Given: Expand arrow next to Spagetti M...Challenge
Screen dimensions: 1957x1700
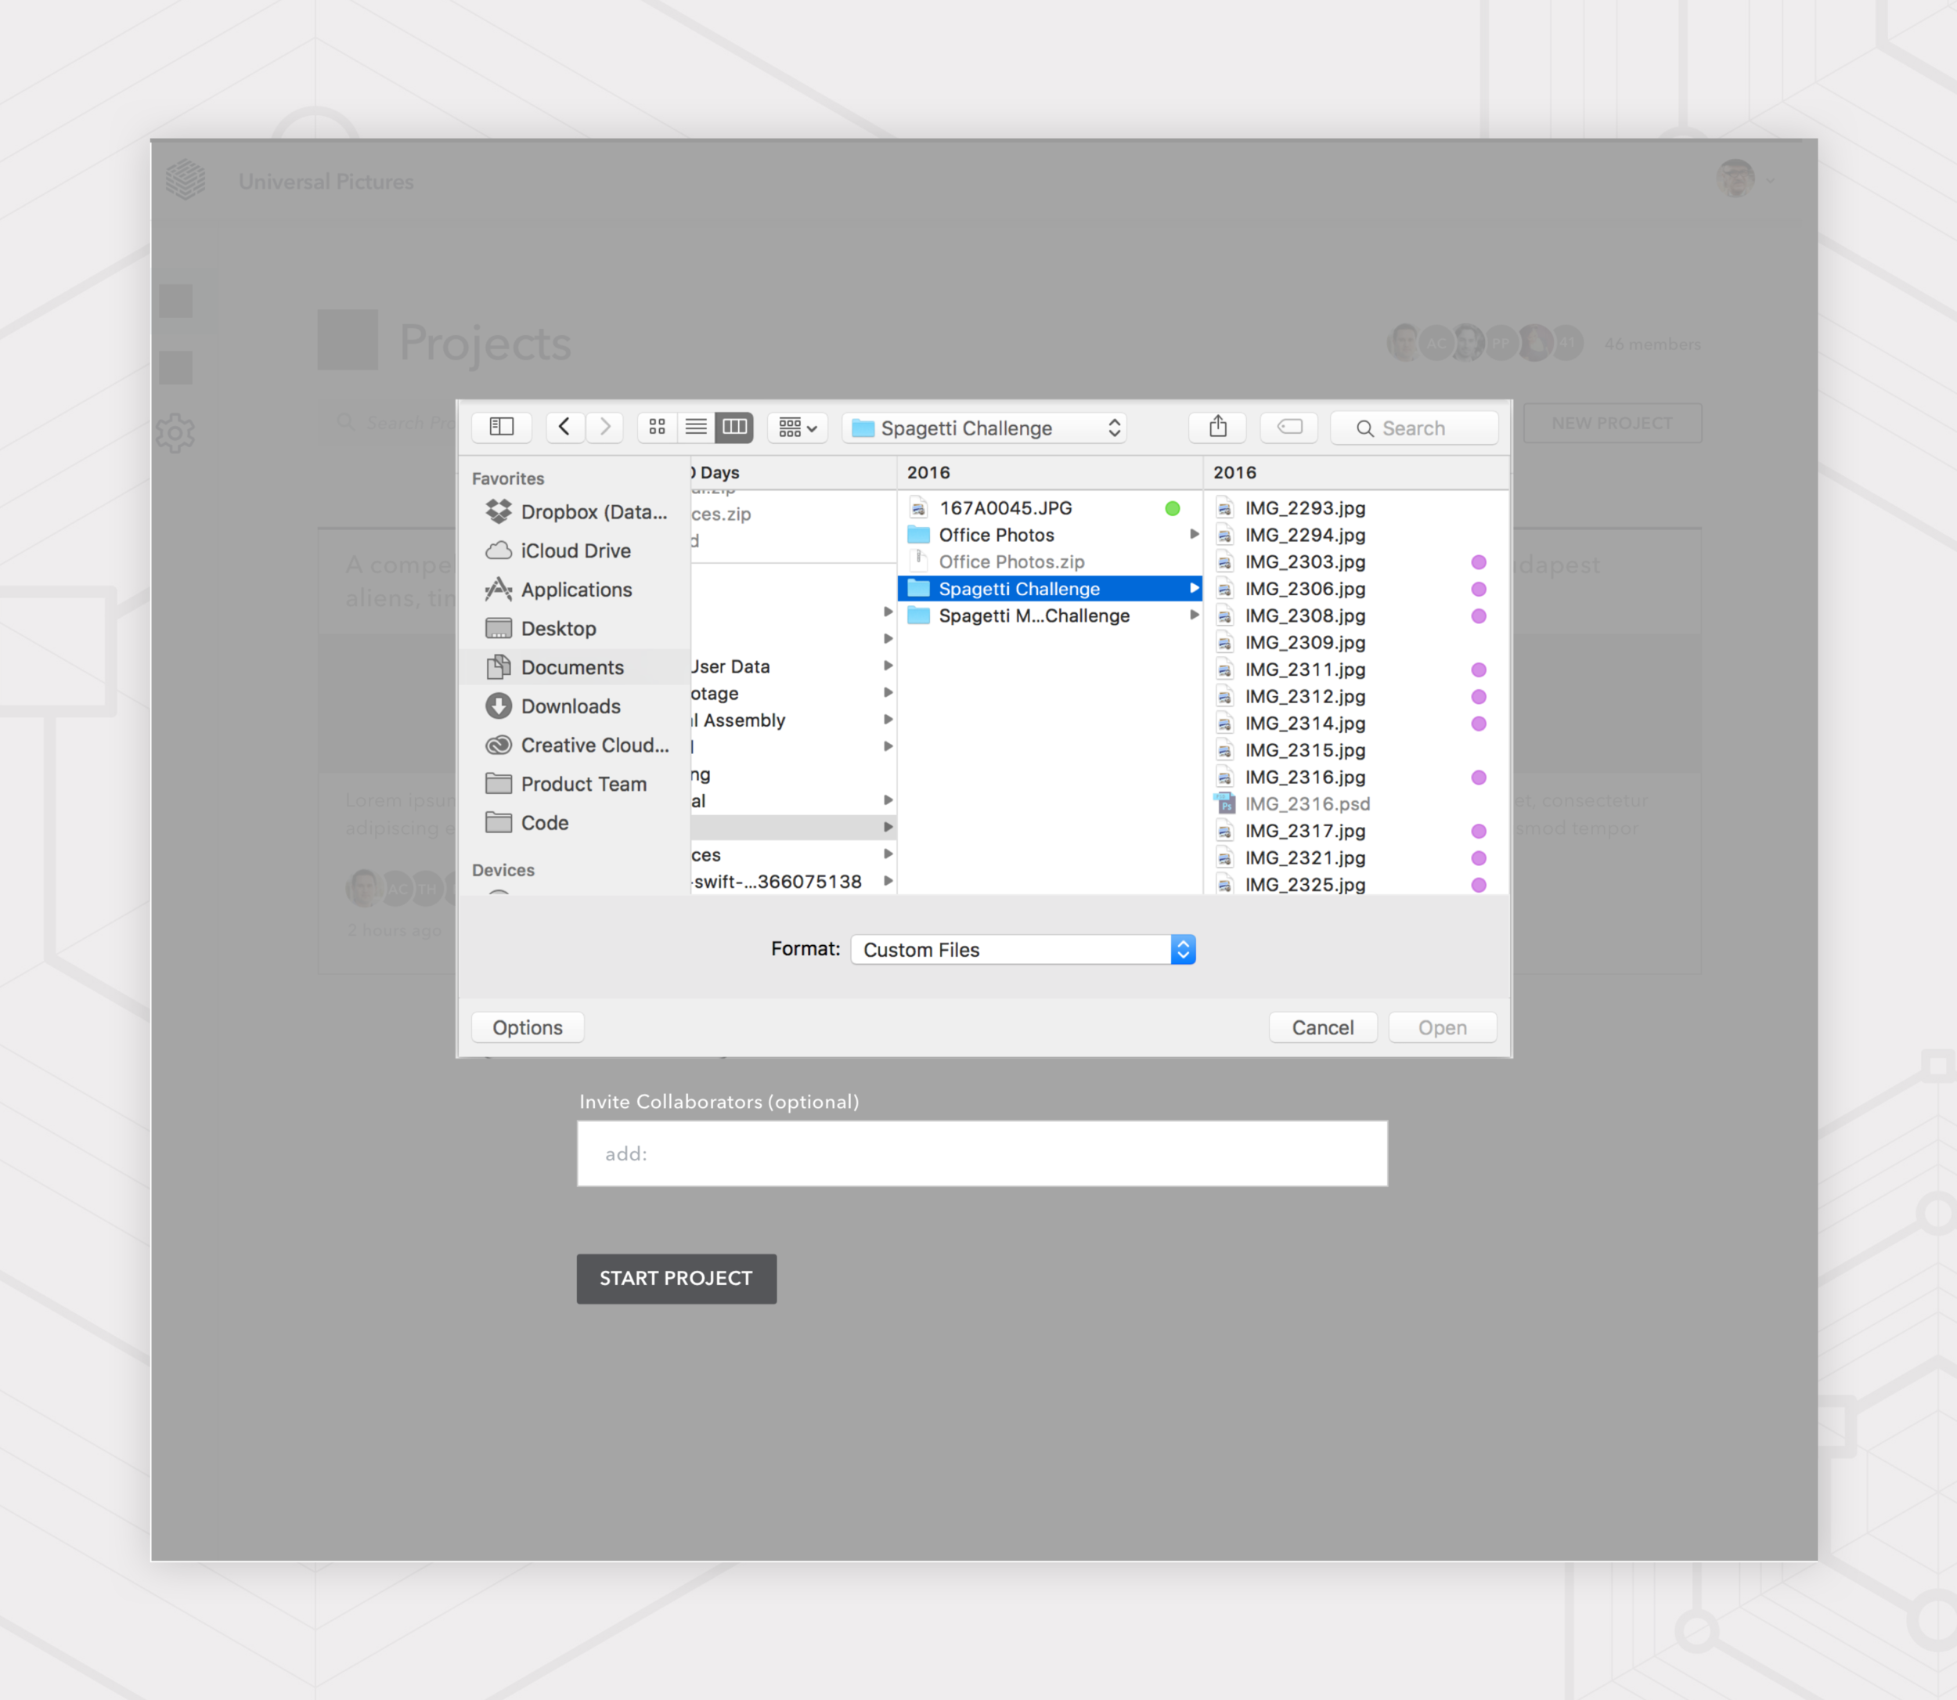Looking at the screenshot, I should click(1194, 615).
